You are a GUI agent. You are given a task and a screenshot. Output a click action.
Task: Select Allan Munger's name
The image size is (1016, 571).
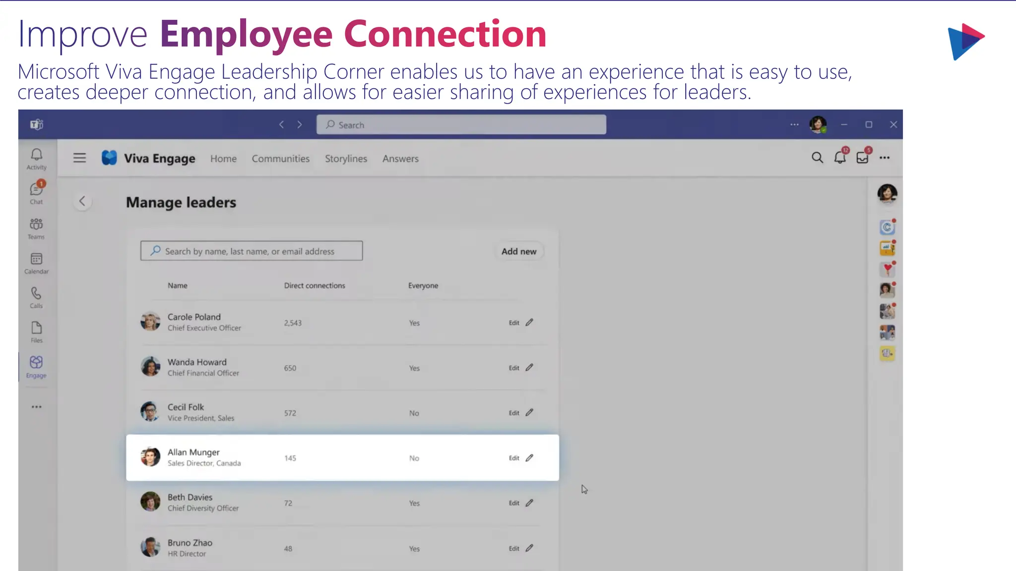[x=193, y=452]
